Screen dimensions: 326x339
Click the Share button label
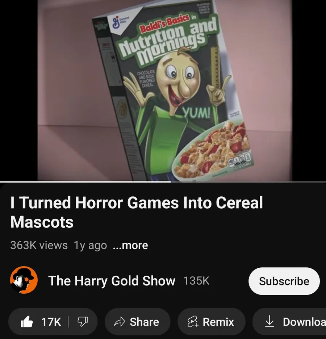click(x=145, y=322)
